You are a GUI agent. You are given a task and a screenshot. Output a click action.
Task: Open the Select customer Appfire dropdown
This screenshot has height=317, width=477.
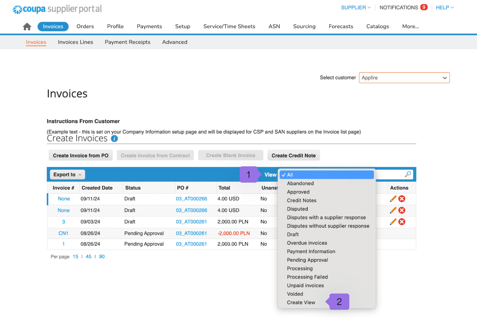pyautogui.click(x=404, y=78)
